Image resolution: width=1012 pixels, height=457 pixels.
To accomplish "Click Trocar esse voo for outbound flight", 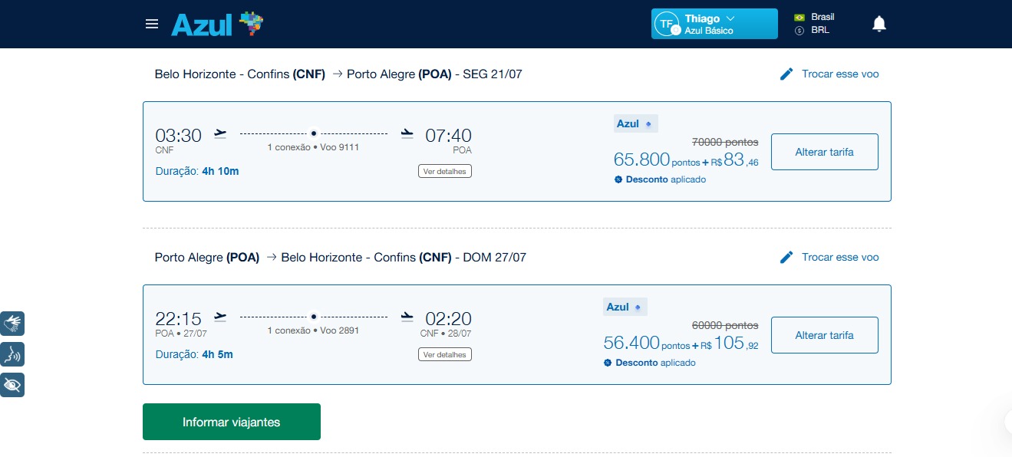I will click(x=840, y=74).
